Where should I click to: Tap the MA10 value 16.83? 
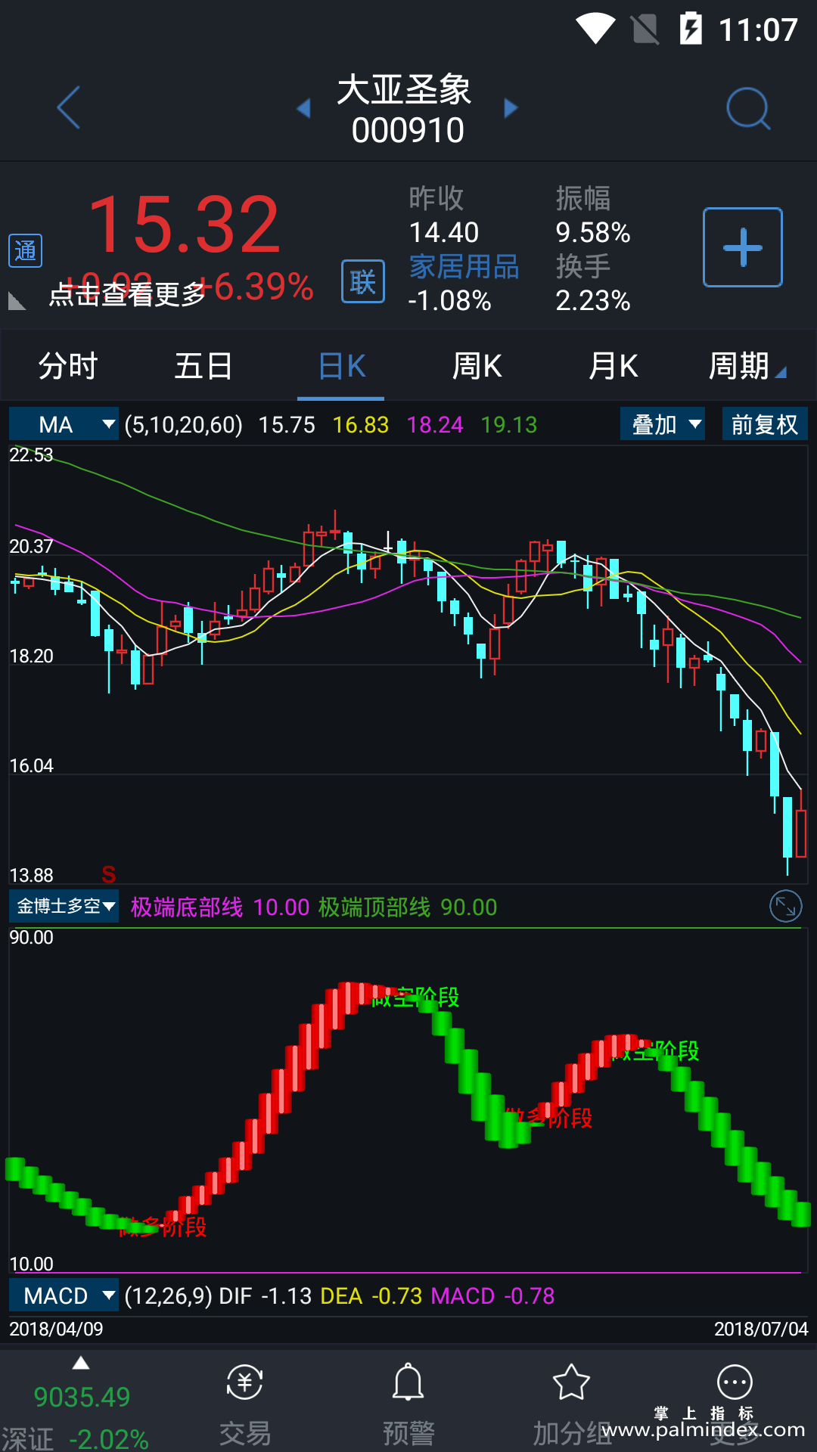(361, 425)
